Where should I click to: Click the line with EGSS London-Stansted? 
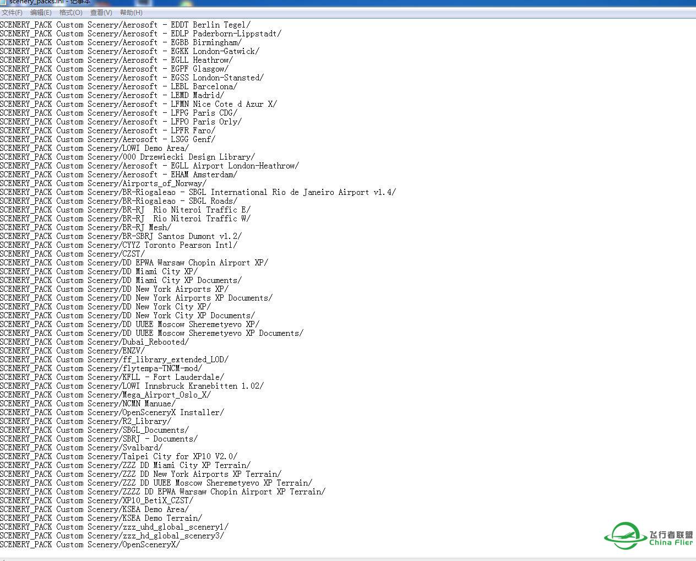[x=132, y=78]
